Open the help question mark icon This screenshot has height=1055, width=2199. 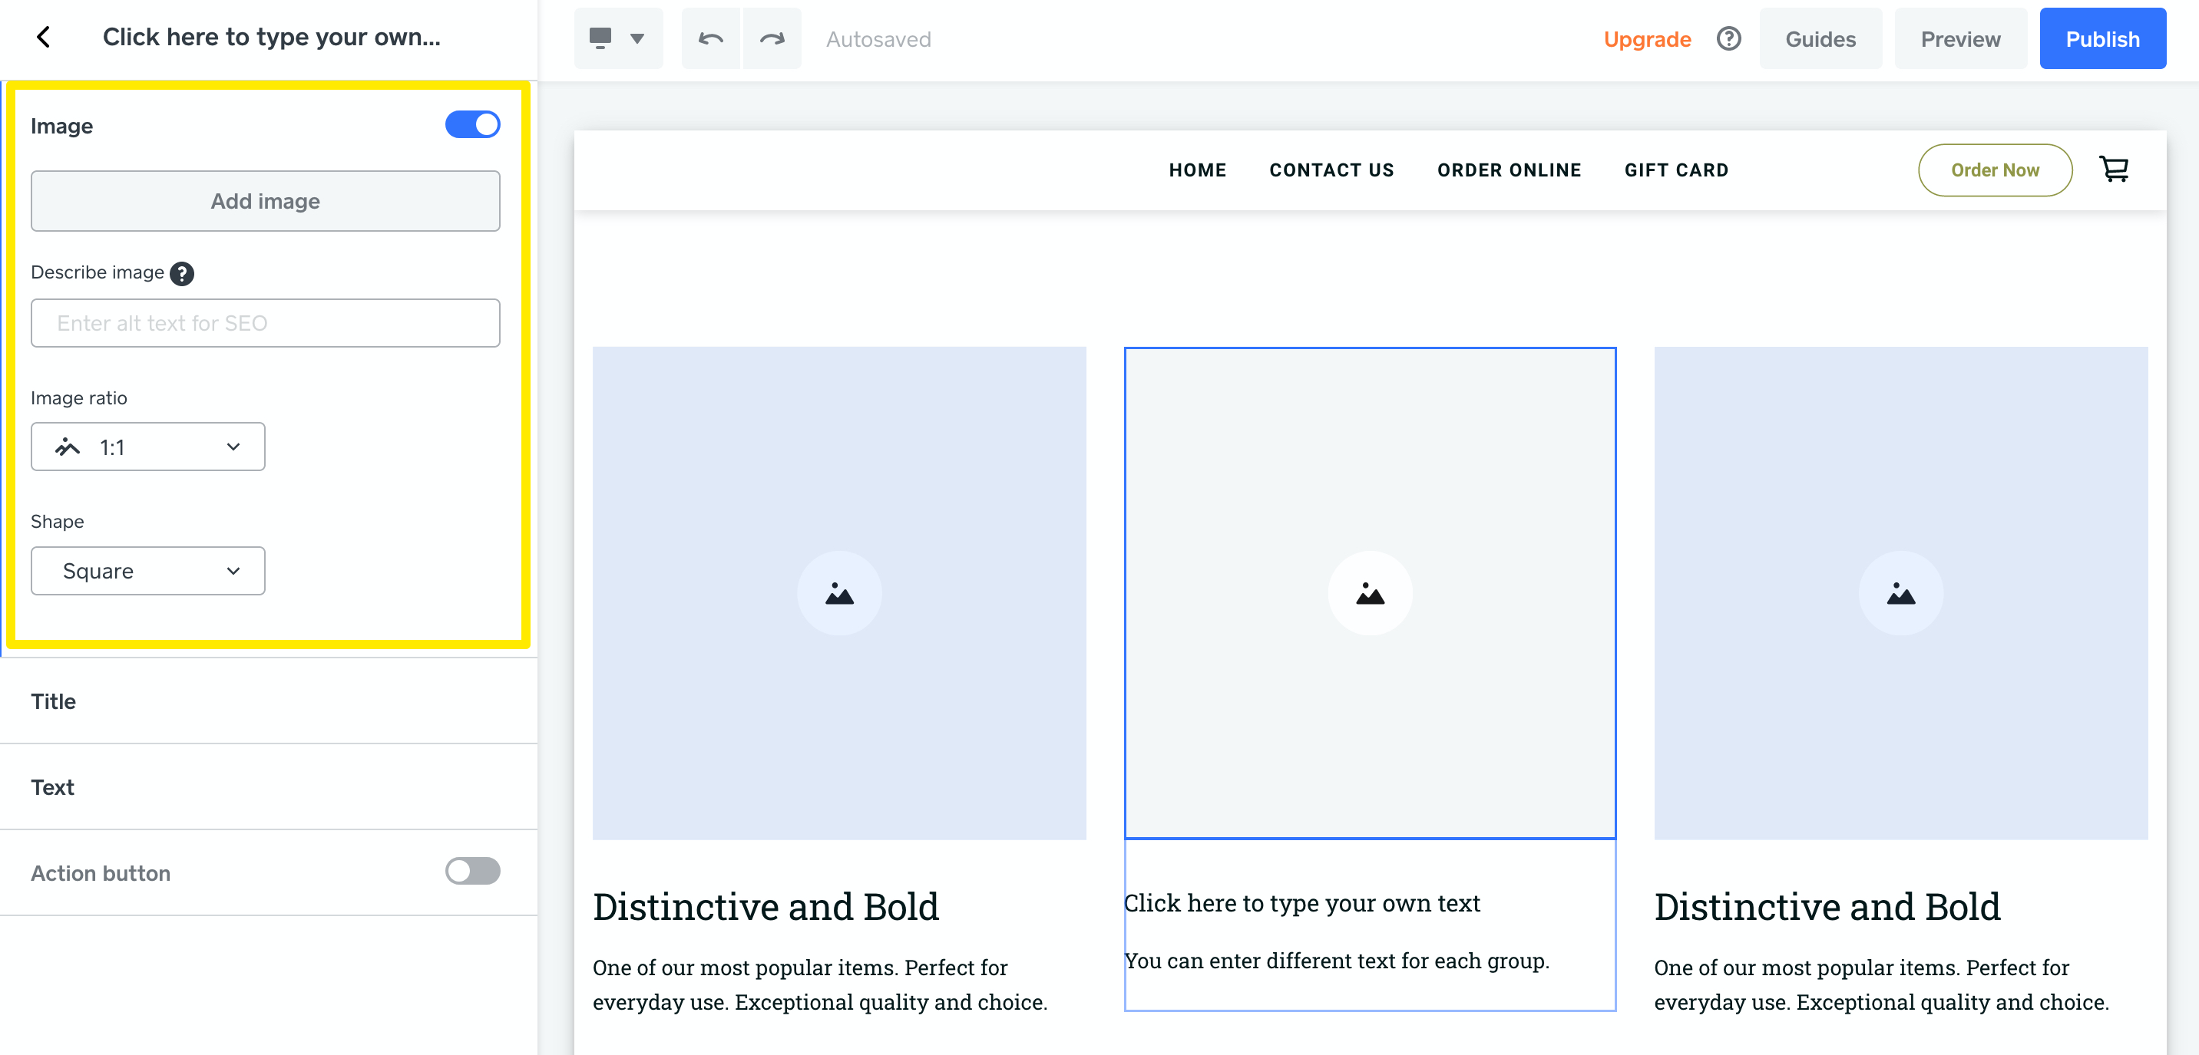pyautogui.click(x=1728, y=38)
